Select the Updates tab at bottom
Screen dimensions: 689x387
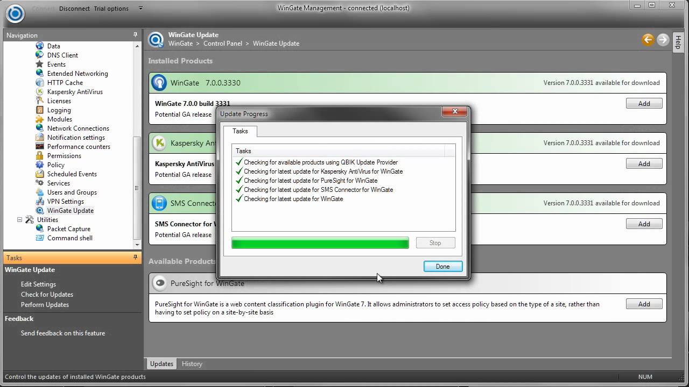click(x=161, y=364)
